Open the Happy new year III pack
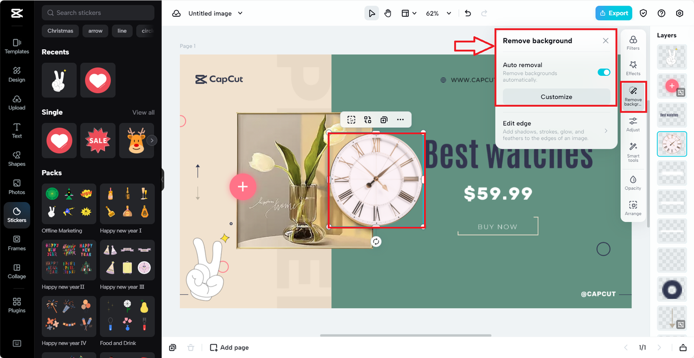 (127, 260)
